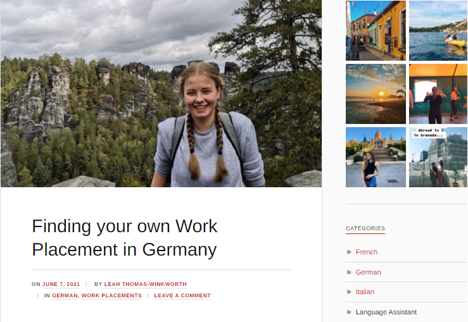Click the June 7, 2021 date link
This screenshot has width=468, height=322.
61,284
